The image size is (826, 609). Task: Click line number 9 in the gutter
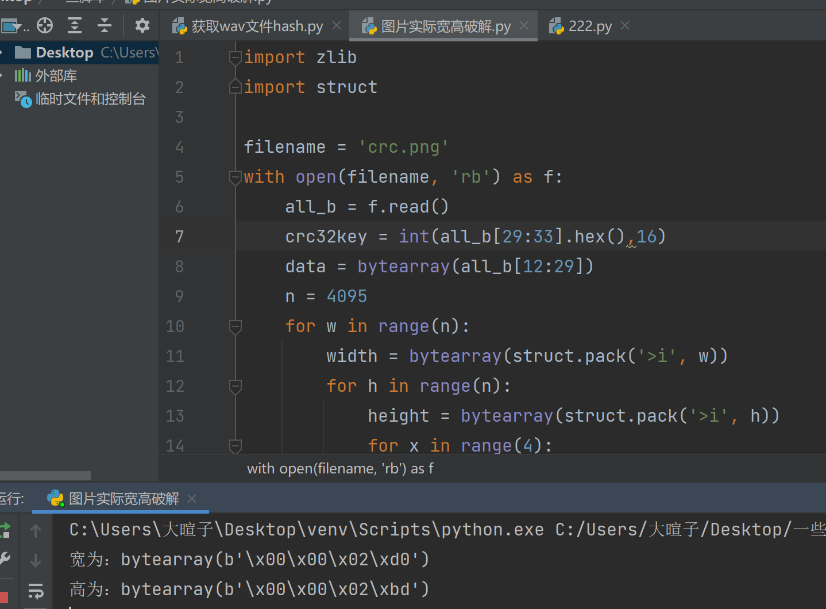click(x=179, y=296)
